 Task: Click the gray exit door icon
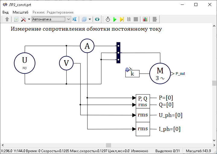[x=155, y=19]
